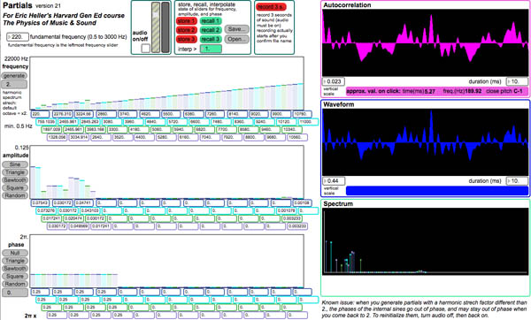Screen dimensions: 531x320
Task: Click the store 2 button
Action: (x=187, y=30)
